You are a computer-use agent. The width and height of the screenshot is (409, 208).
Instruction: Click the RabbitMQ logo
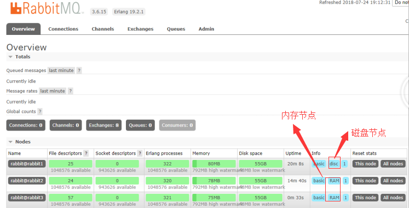click(45, 8)
